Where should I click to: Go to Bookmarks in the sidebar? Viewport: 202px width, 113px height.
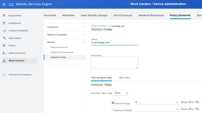15,16
